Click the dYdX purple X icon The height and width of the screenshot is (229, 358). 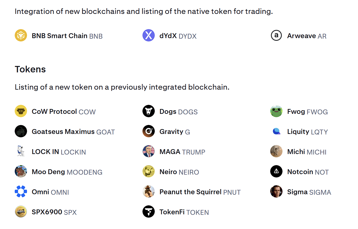[149, 36]
